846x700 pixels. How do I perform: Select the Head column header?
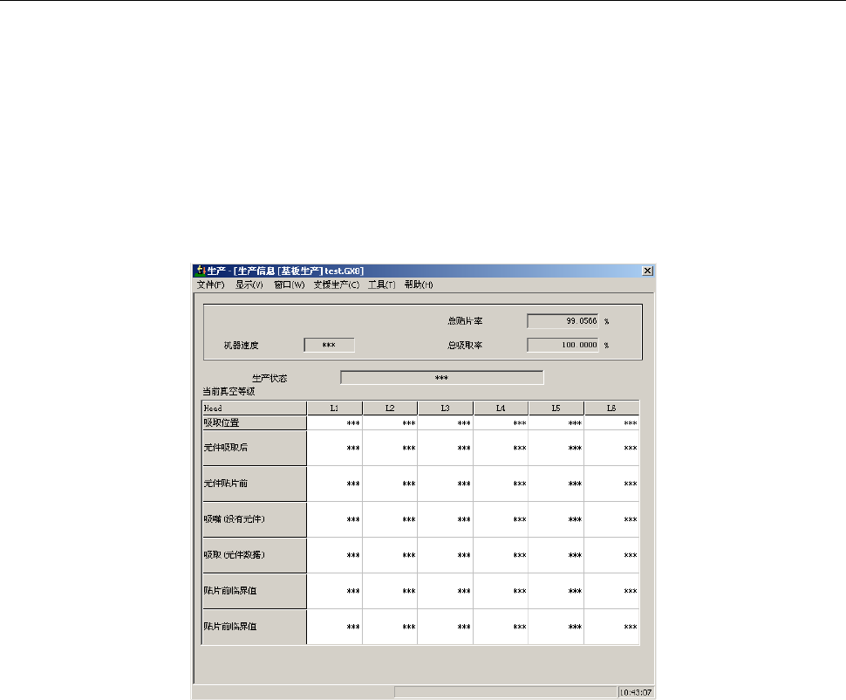click(x=254, y=408)
